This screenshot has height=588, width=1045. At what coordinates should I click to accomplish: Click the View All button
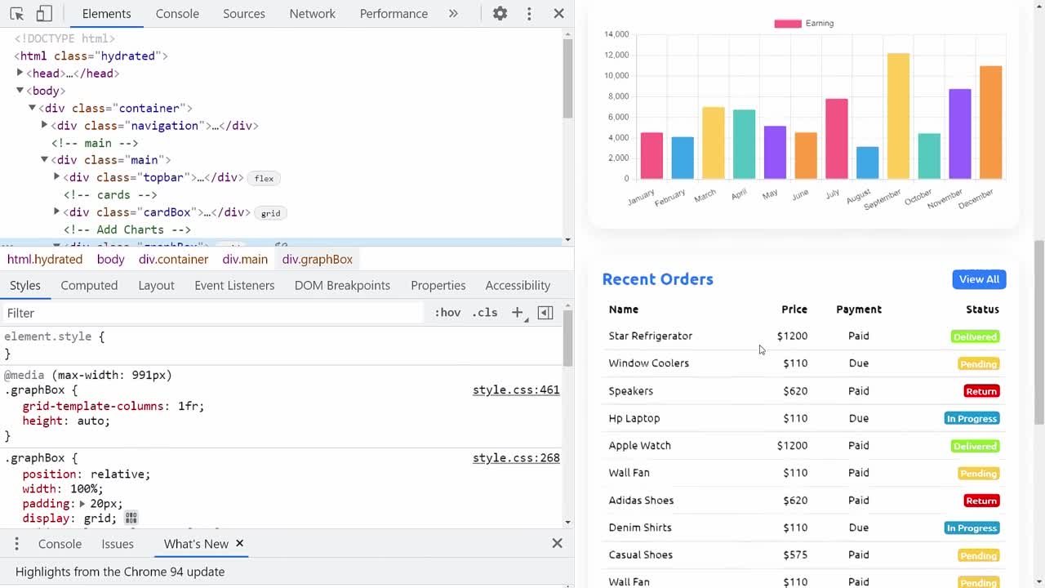coord(979,279)
